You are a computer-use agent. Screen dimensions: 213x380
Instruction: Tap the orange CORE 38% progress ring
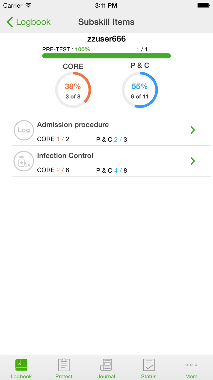coord(73,90)
